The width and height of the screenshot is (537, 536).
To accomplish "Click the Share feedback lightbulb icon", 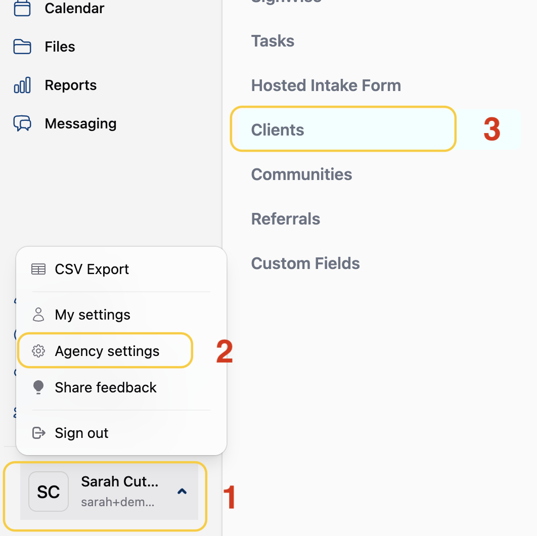I will (x=38, y=387).
